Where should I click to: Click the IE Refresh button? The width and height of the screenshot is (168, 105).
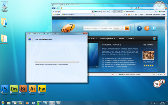pyautogui.click(x=133, y=8)
